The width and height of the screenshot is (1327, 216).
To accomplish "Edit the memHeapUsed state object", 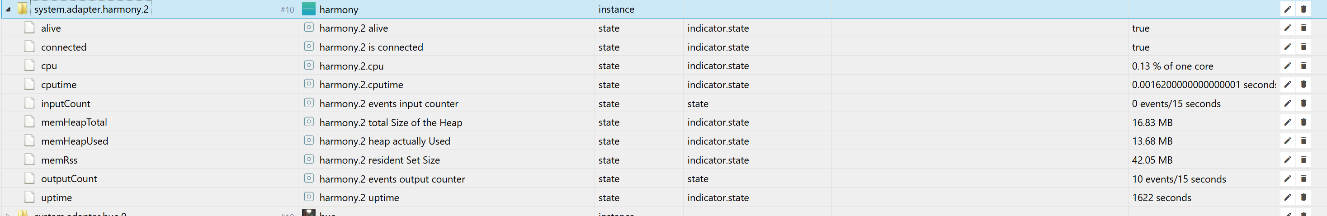I will click(x=1287, y=141).
